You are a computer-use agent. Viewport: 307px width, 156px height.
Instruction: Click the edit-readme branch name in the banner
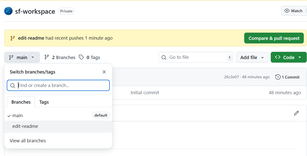coord(31,38)
